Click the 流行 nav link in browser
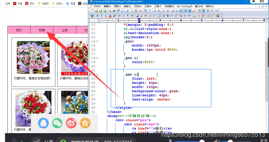The image size is (269, 142). point(19,30)
